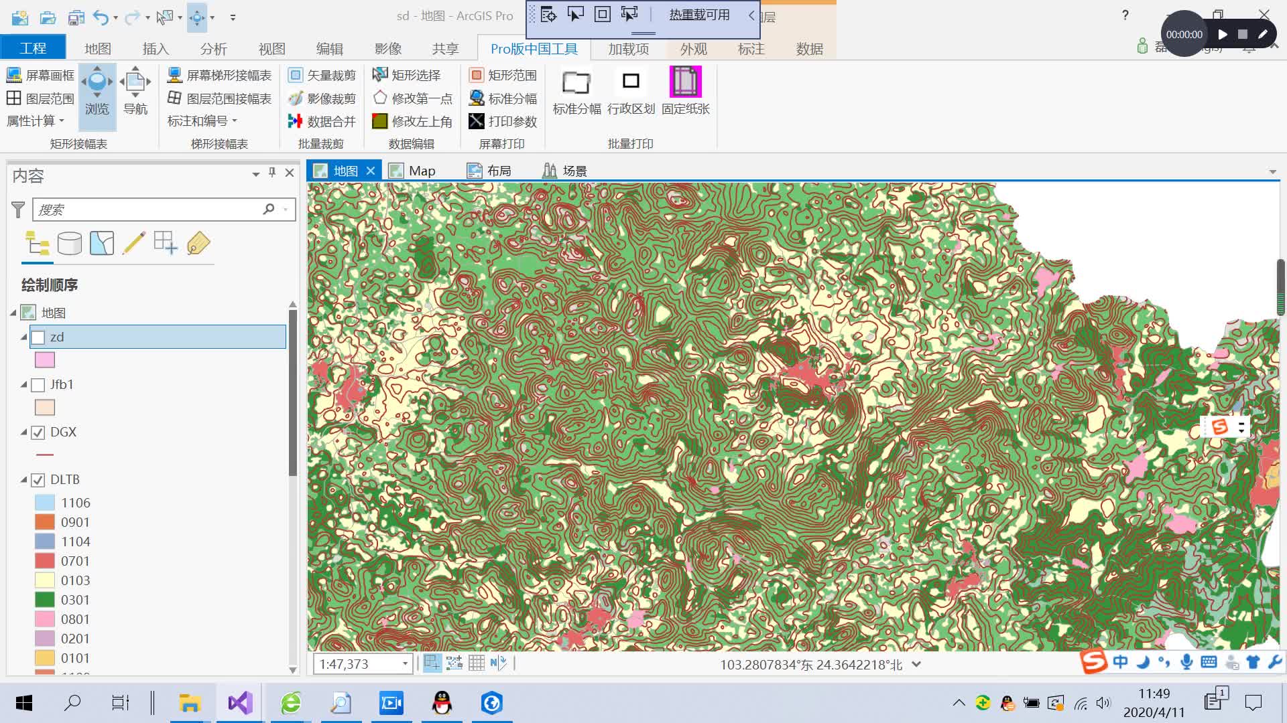Toggle the 地图 map frame visibility
1287x723 pixels.
point(28,313)
